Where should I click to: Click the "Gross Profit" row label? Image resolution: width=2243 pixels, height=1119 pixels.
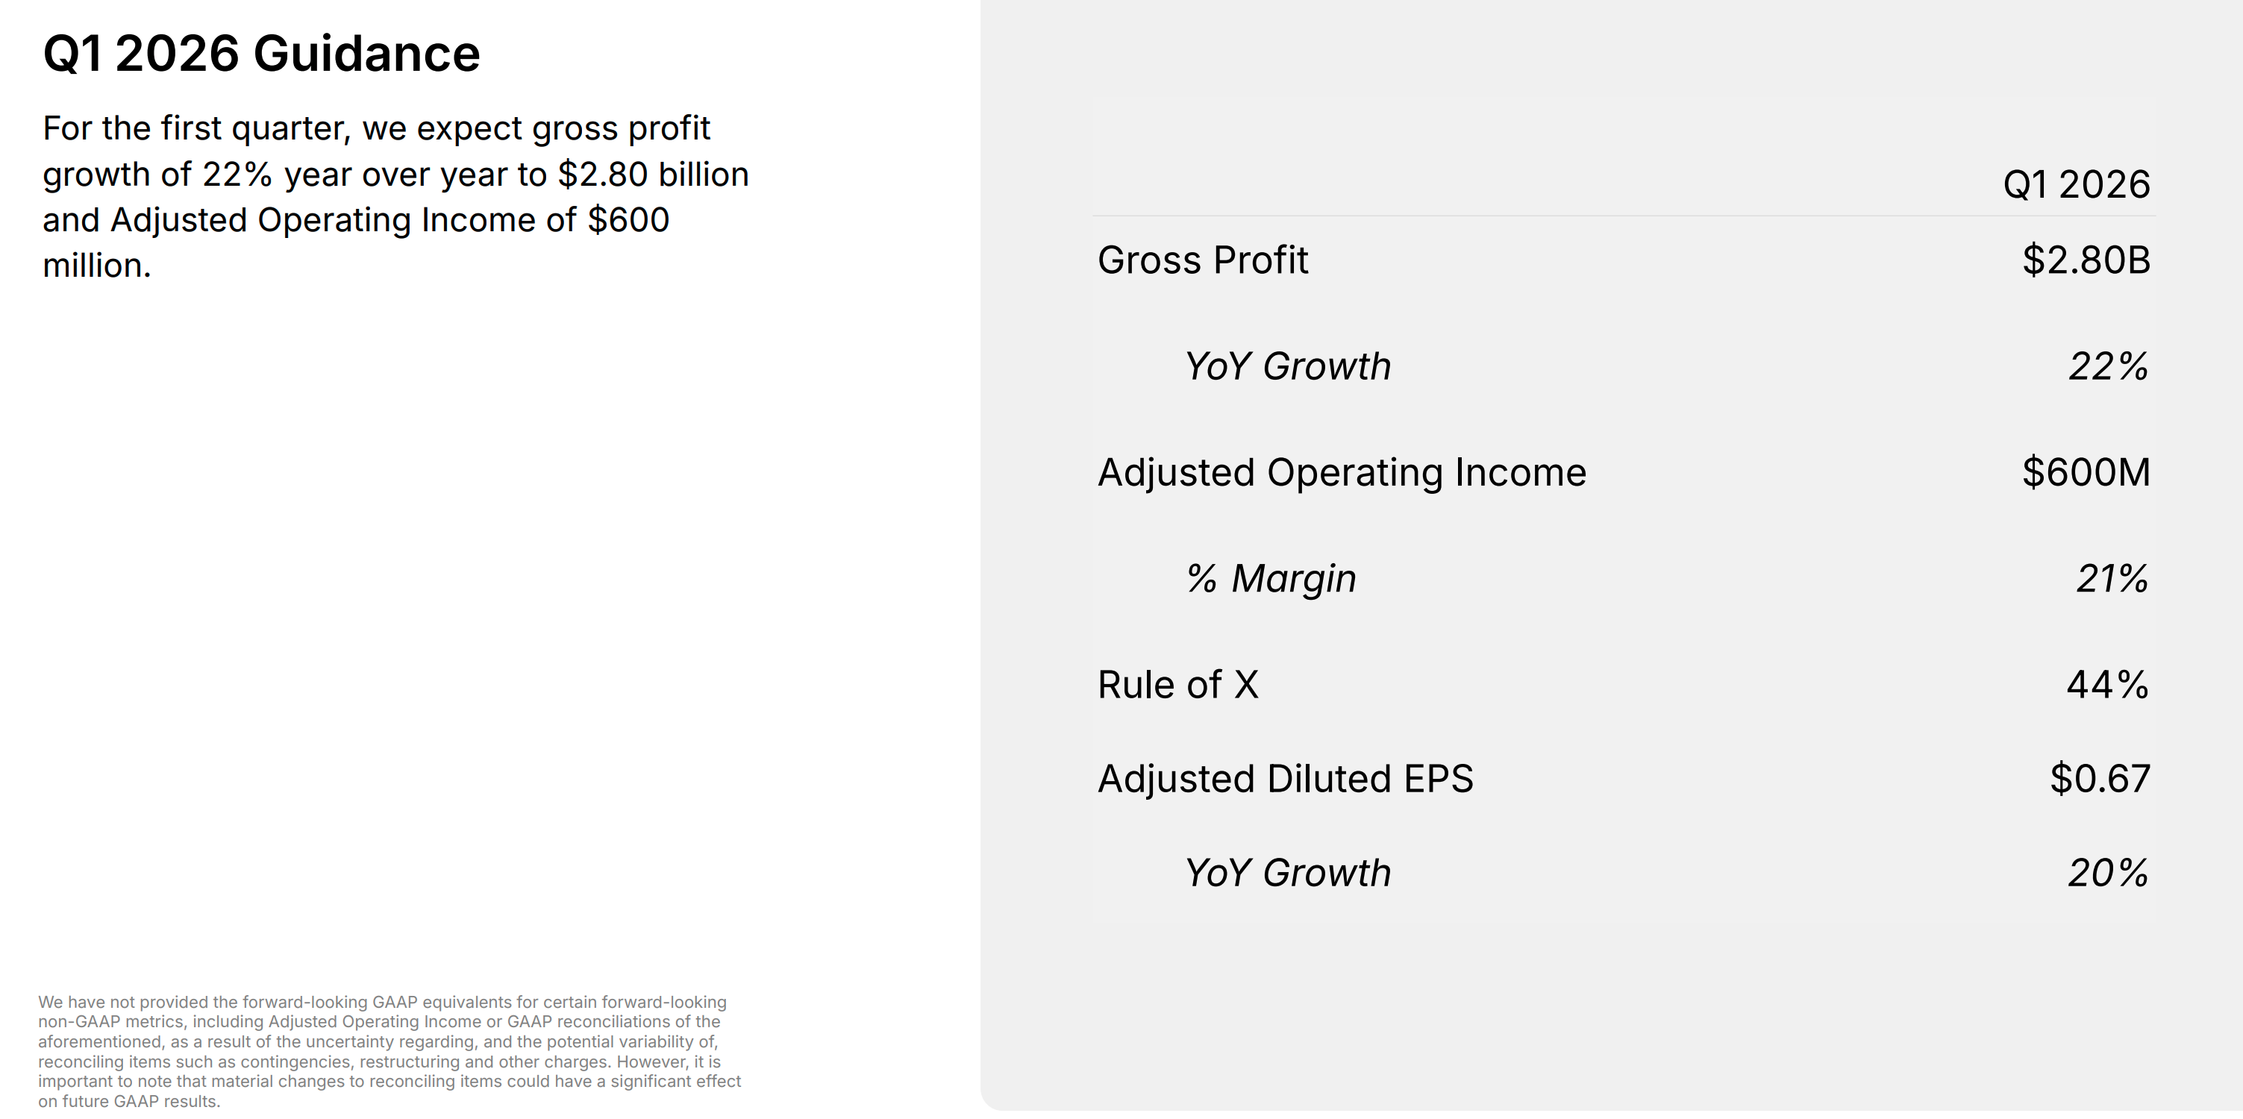[x=1203, y=260]
